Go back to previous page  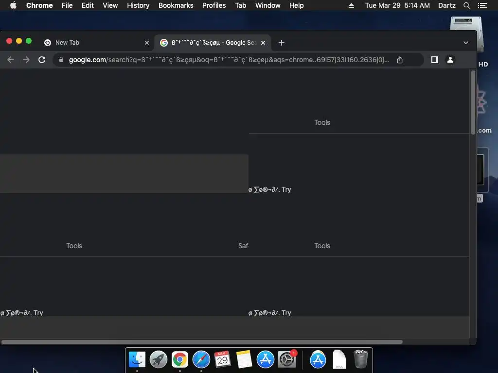[x=11, y=60]
